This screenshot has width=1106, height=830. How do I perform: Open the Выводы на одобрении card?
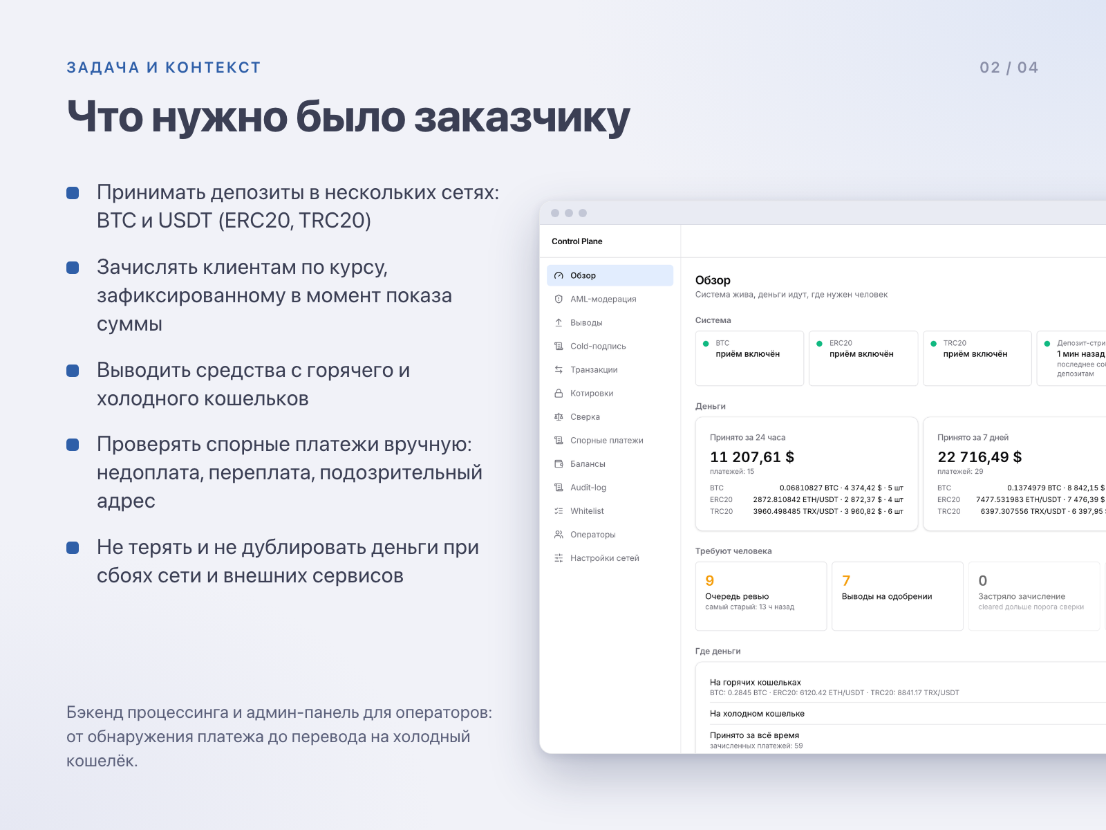coord(897,596)
